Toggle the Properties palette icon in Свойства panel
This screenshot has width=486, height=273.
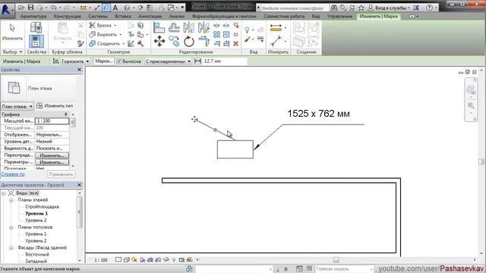tap(36, 41)
